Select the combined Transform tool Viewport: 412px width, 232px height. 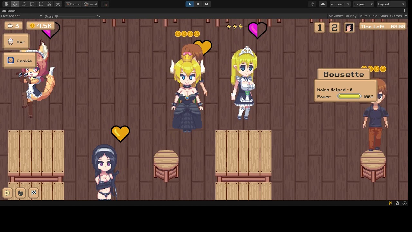pyautogui.click(x=49, y=4)
